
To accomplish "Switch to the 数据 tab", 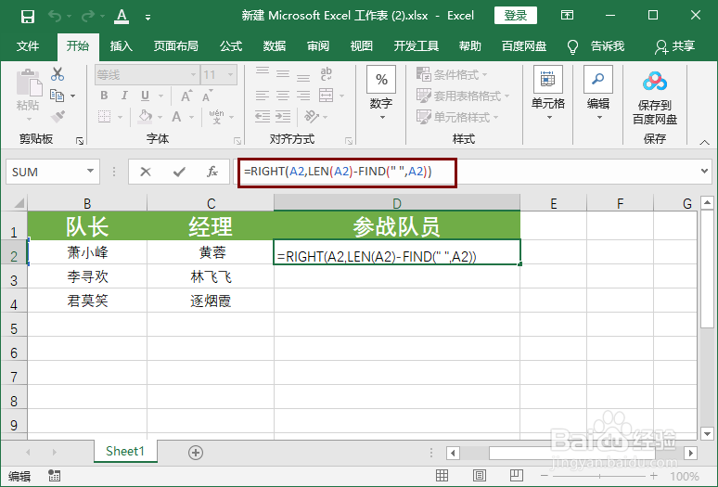I will pos(275,46).
